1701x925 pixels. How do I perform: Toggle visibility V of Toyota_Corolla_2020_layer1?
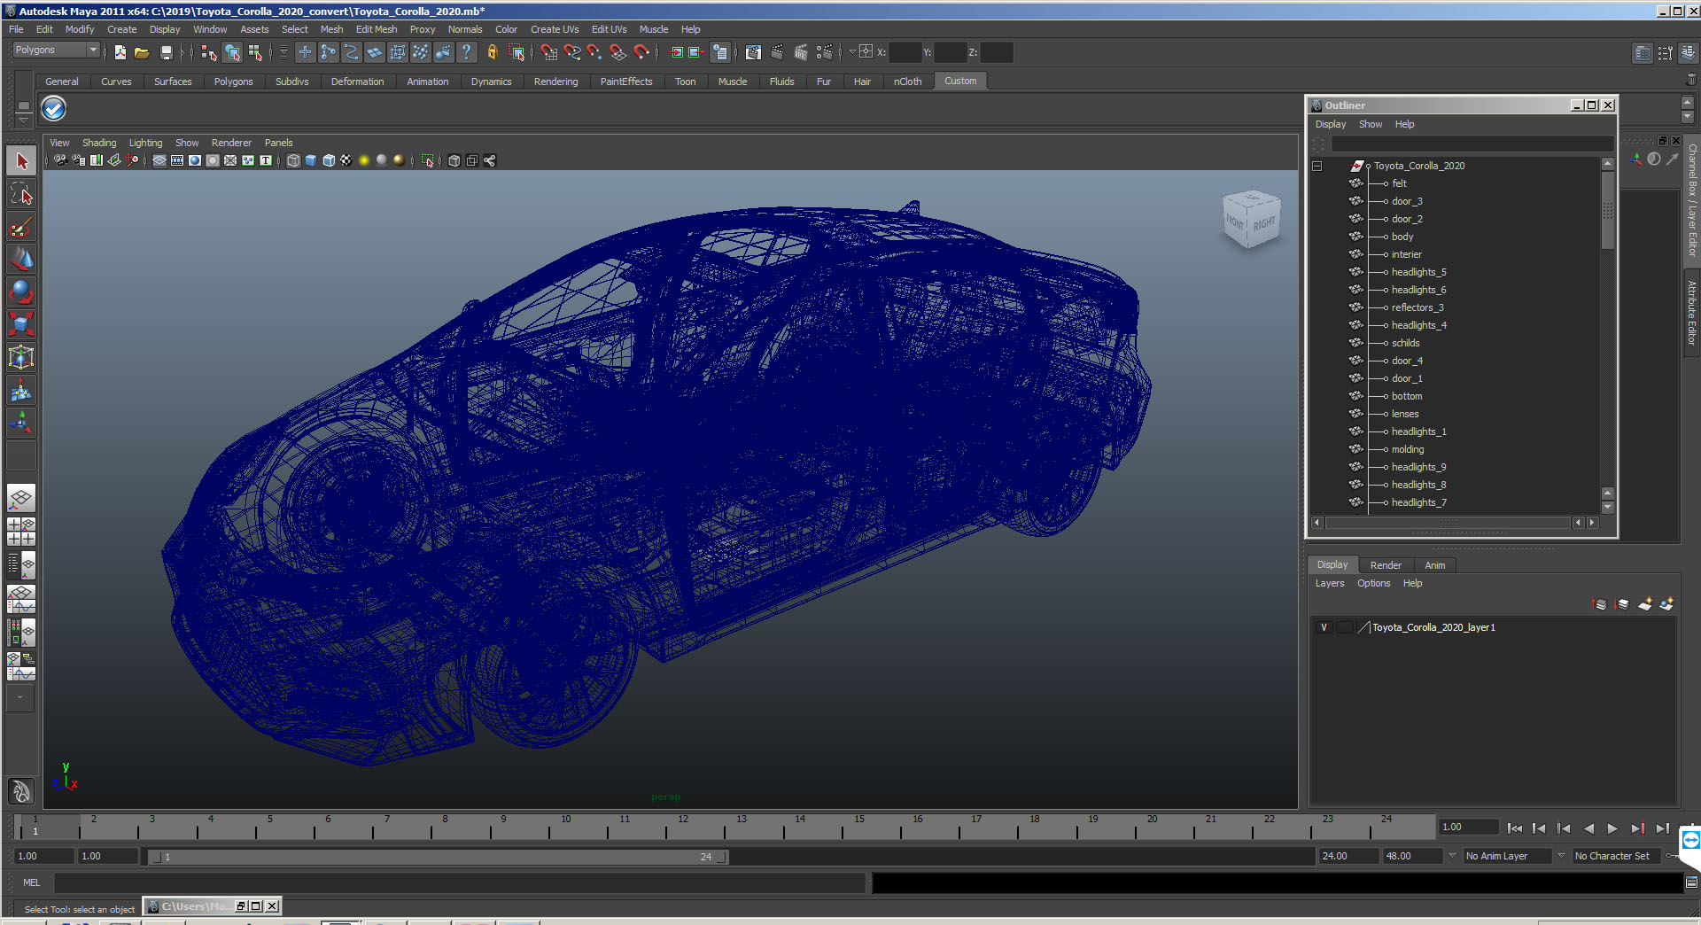[x=1324, y=627]
